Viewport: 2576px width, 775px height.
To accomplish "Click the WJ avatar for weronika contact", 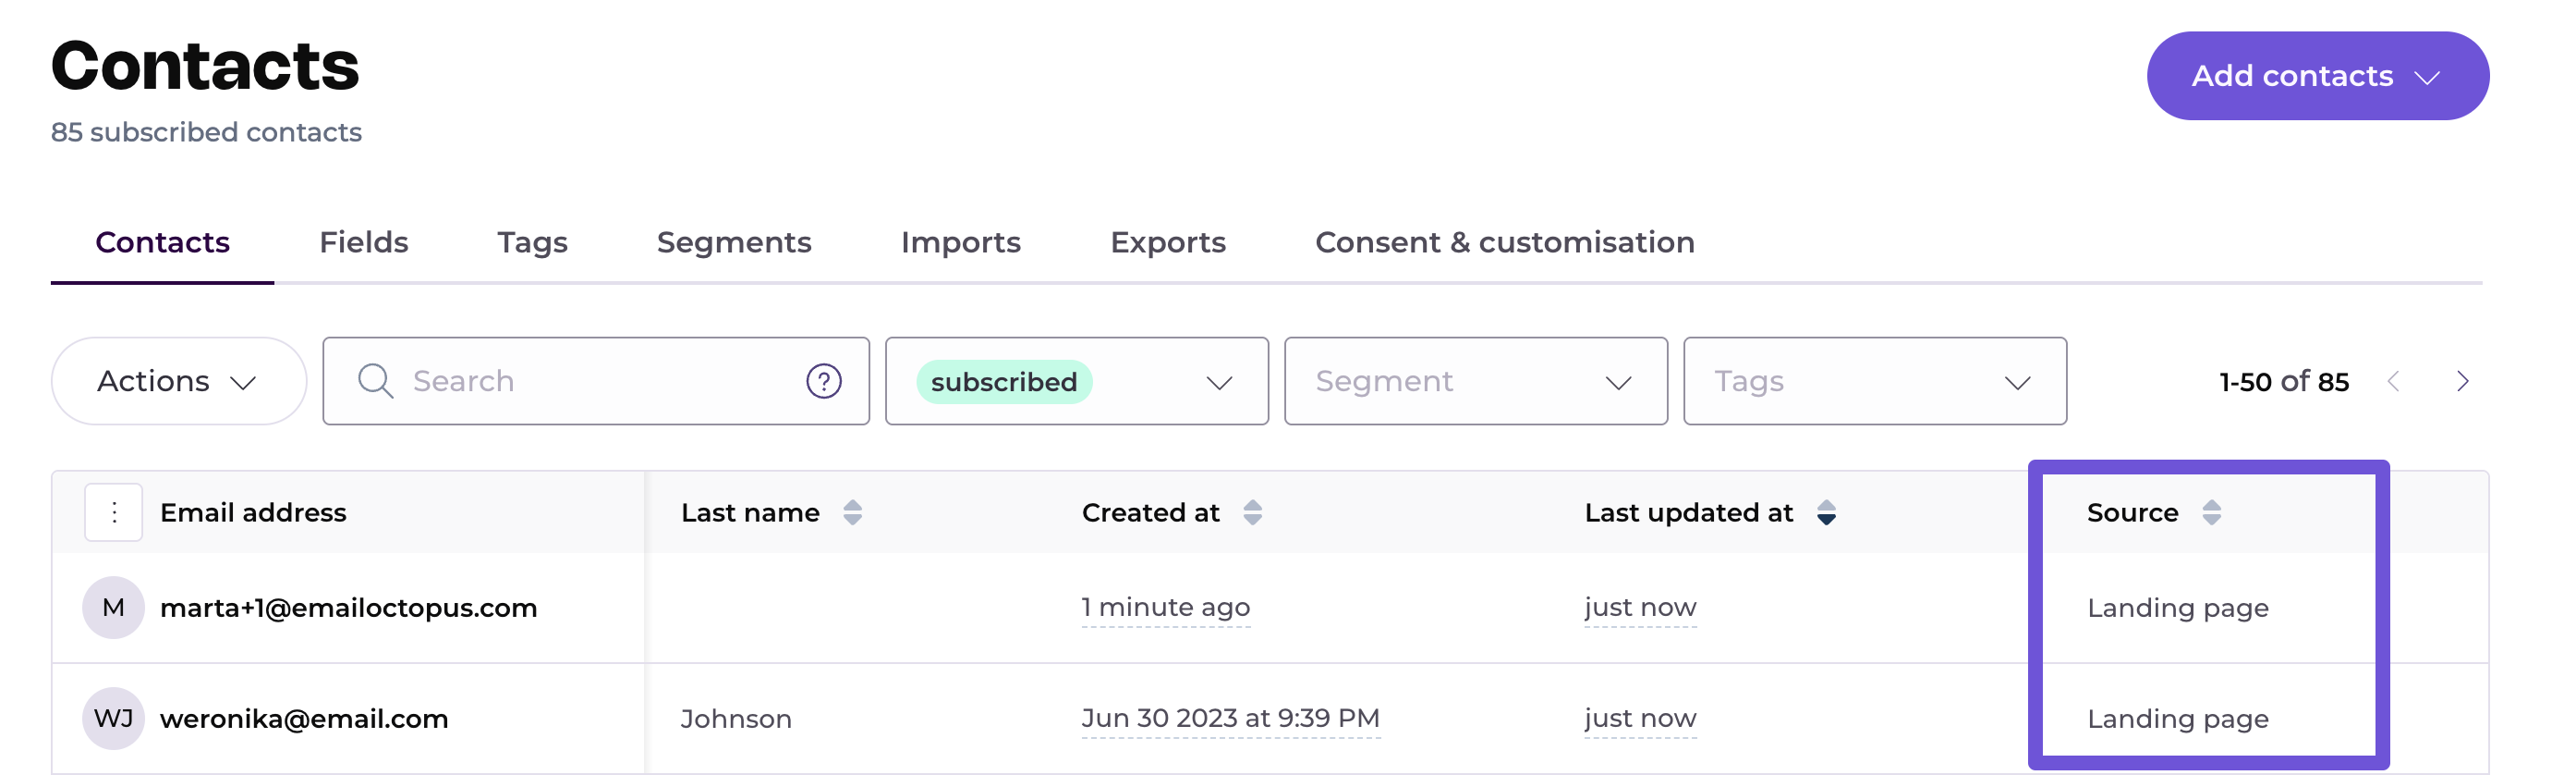I will tap(113, 719).
